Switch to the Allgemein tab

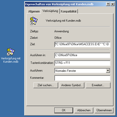click(34, 11)
